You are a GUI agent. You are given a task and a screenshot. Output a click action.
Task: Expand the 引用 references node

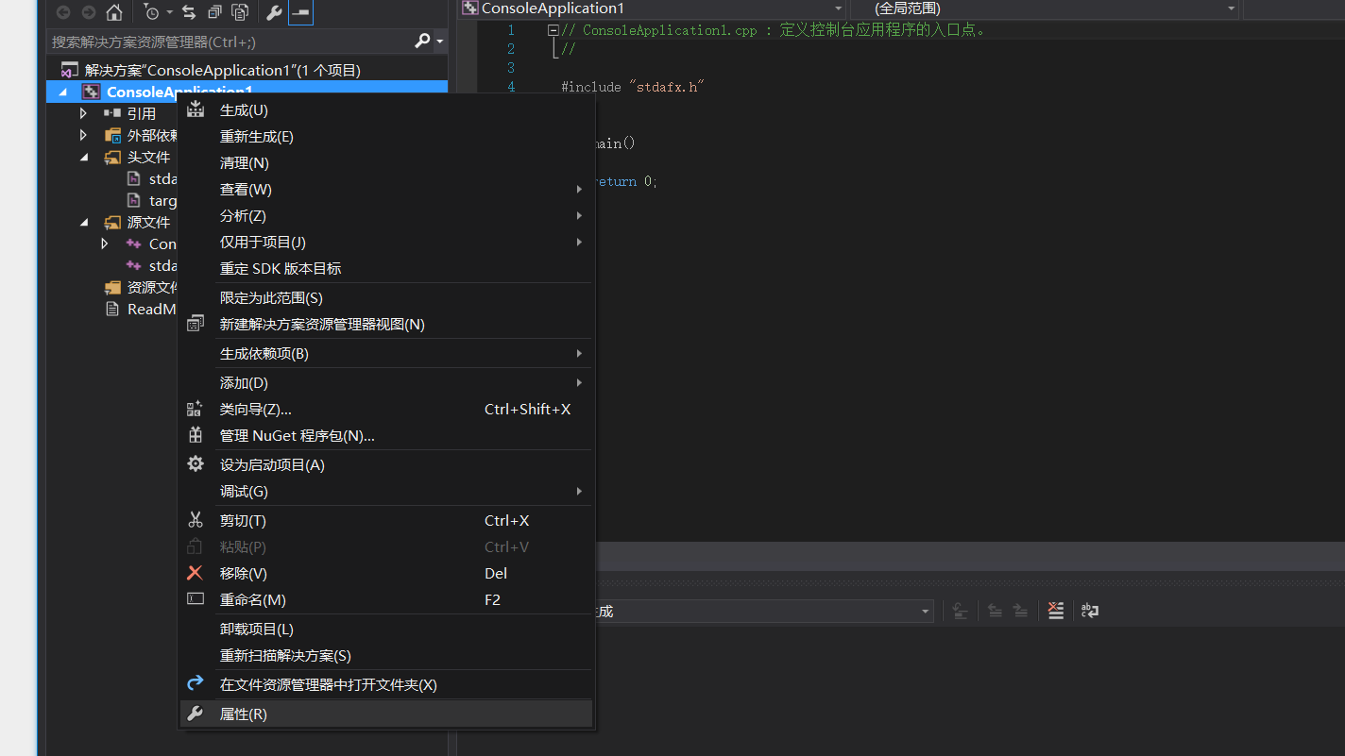point(83,112)
